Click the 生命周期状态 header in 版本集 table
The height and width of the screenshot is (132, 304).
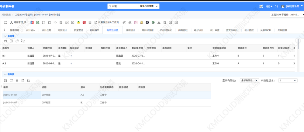[225, 48]
